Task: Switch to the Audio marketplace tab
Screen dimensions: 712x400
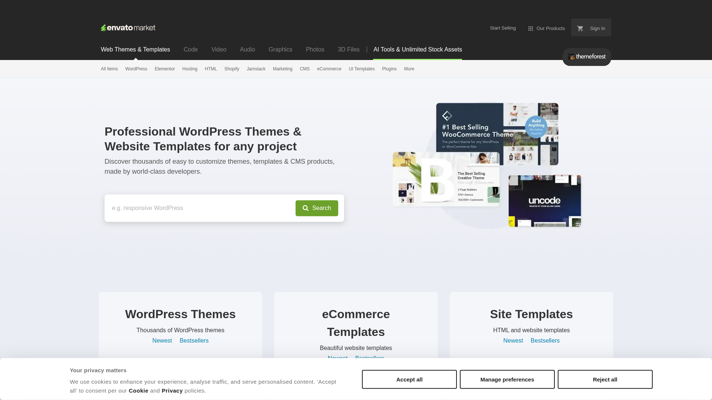Action: (247, 50)
